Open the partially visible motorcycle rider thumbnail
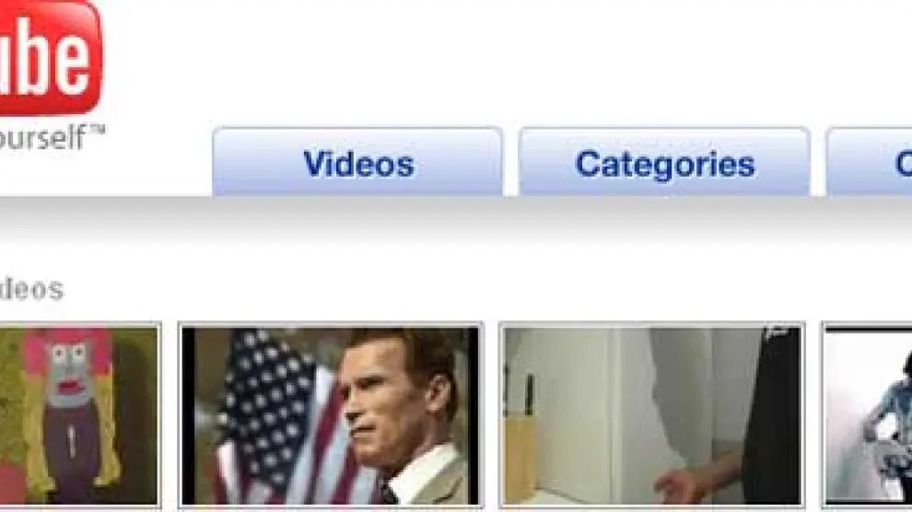 pos(867,415)
